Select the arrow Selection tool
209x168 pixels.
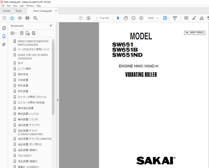[118, 18]
